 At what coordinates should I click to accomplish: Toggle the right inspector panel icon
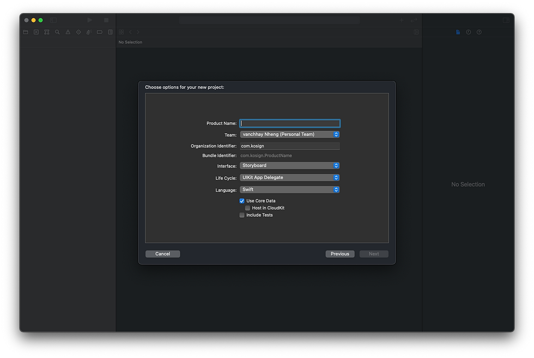[506, 20]
